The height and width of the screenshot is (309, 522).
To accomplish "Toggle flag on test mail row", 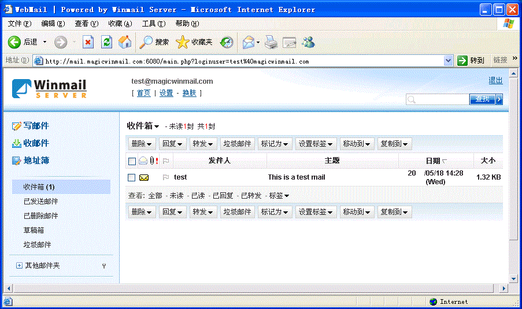I will click(x=166, y=177).
